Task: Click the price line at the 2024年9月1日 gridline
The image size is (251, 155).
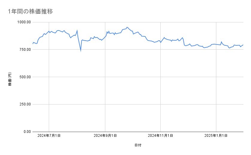Action: coord(105,37)
